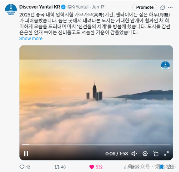
Task: Click the Grok circle-slash icon
Action: [162, 7]
